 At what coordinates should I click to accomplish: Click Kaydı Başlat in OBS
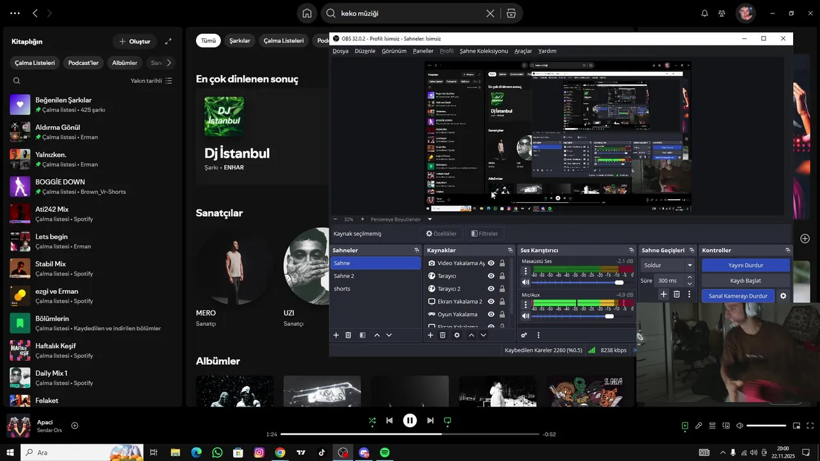[x=745, y=280]
